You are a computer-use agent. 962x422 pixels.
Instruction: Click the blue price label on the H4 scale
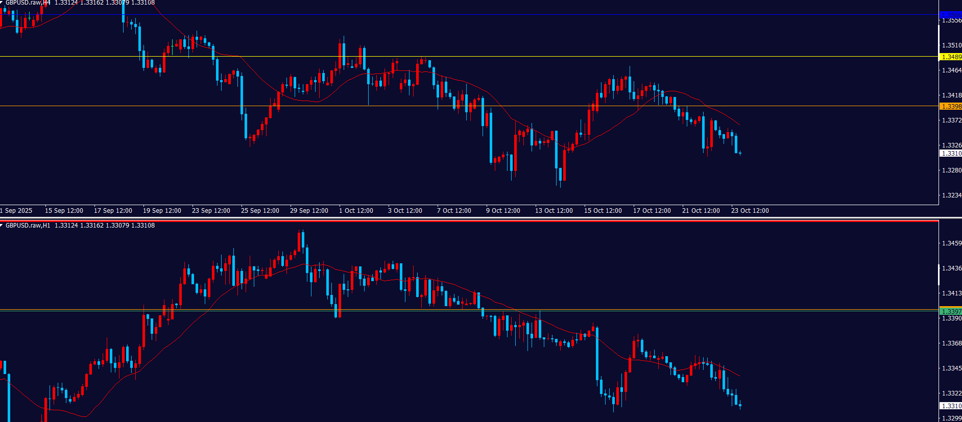point(951,15)
